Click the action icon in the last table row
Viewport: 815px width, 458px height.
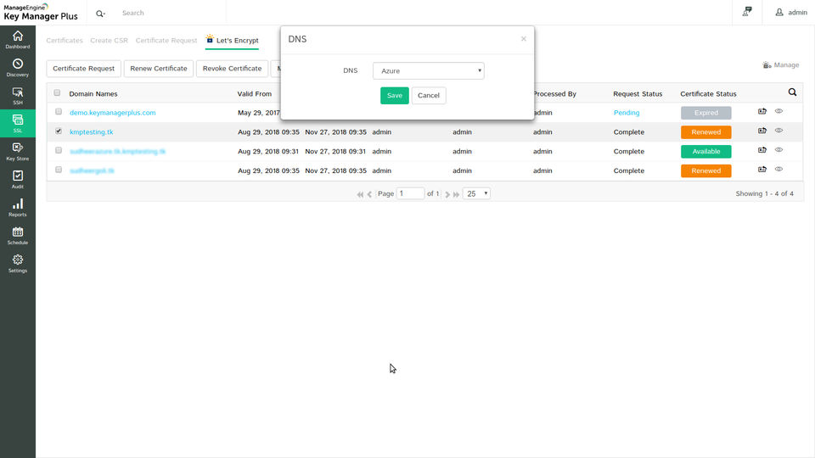762,169
